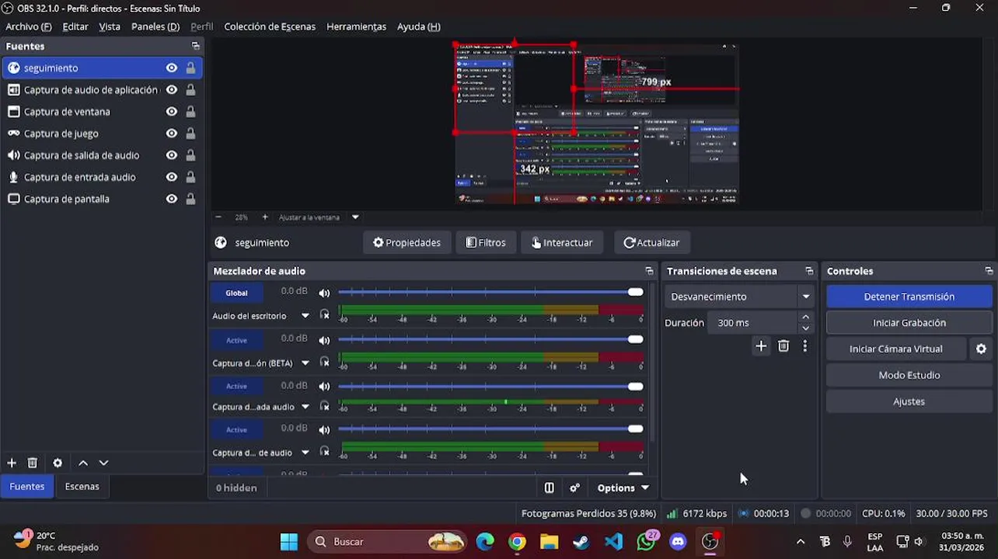This screenshot has width=998, height=559.
Task: Open Ajustes settings button
Action: pyautogui.click(x=909, y=401)
